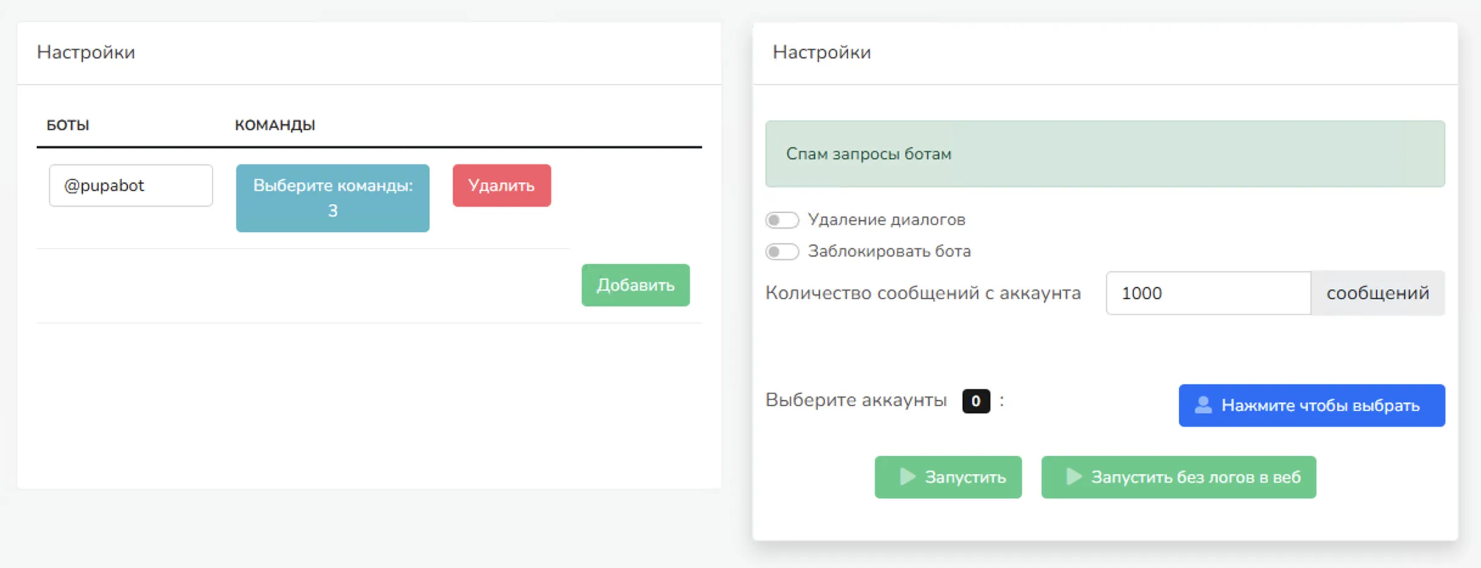1481x568 pixels.
Task: Click the Спам запросы ботам banner
Action: (x=1104, y=154)
